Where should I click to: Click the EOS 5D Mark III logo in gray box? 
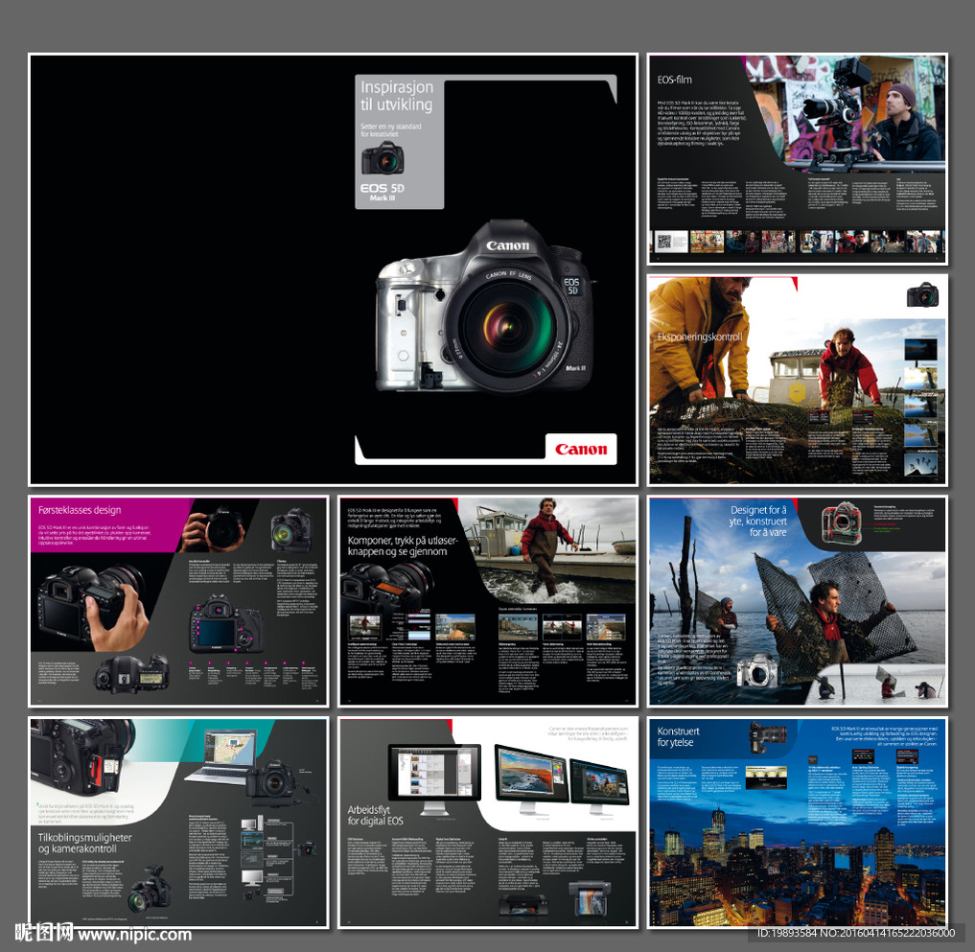click(382, 192)
